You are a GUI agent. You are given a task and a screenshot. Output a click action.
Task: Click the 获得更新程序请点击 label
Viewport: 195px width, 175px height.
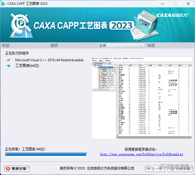[x=141, y=149]
